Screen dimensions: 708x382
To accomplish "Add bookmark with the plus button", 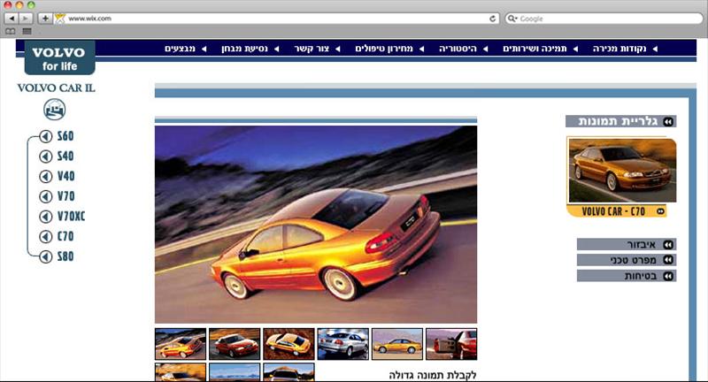I will pos(45,19).
